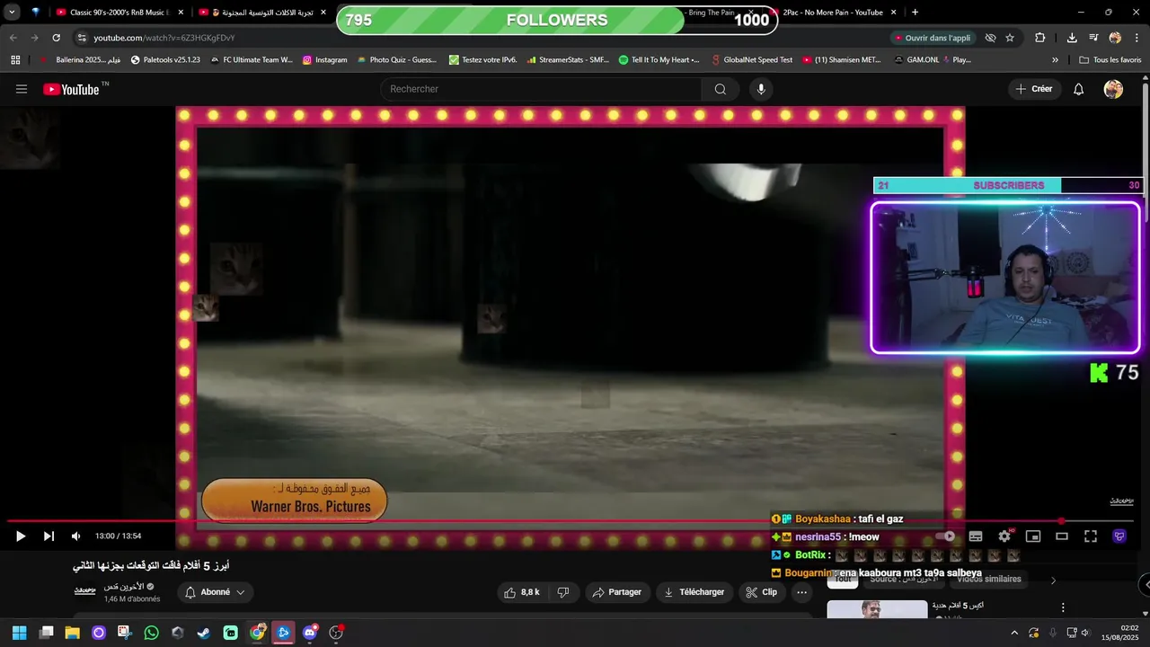Open the tab search dropdown
The image size is (1150, 647).
coord(12,13)
